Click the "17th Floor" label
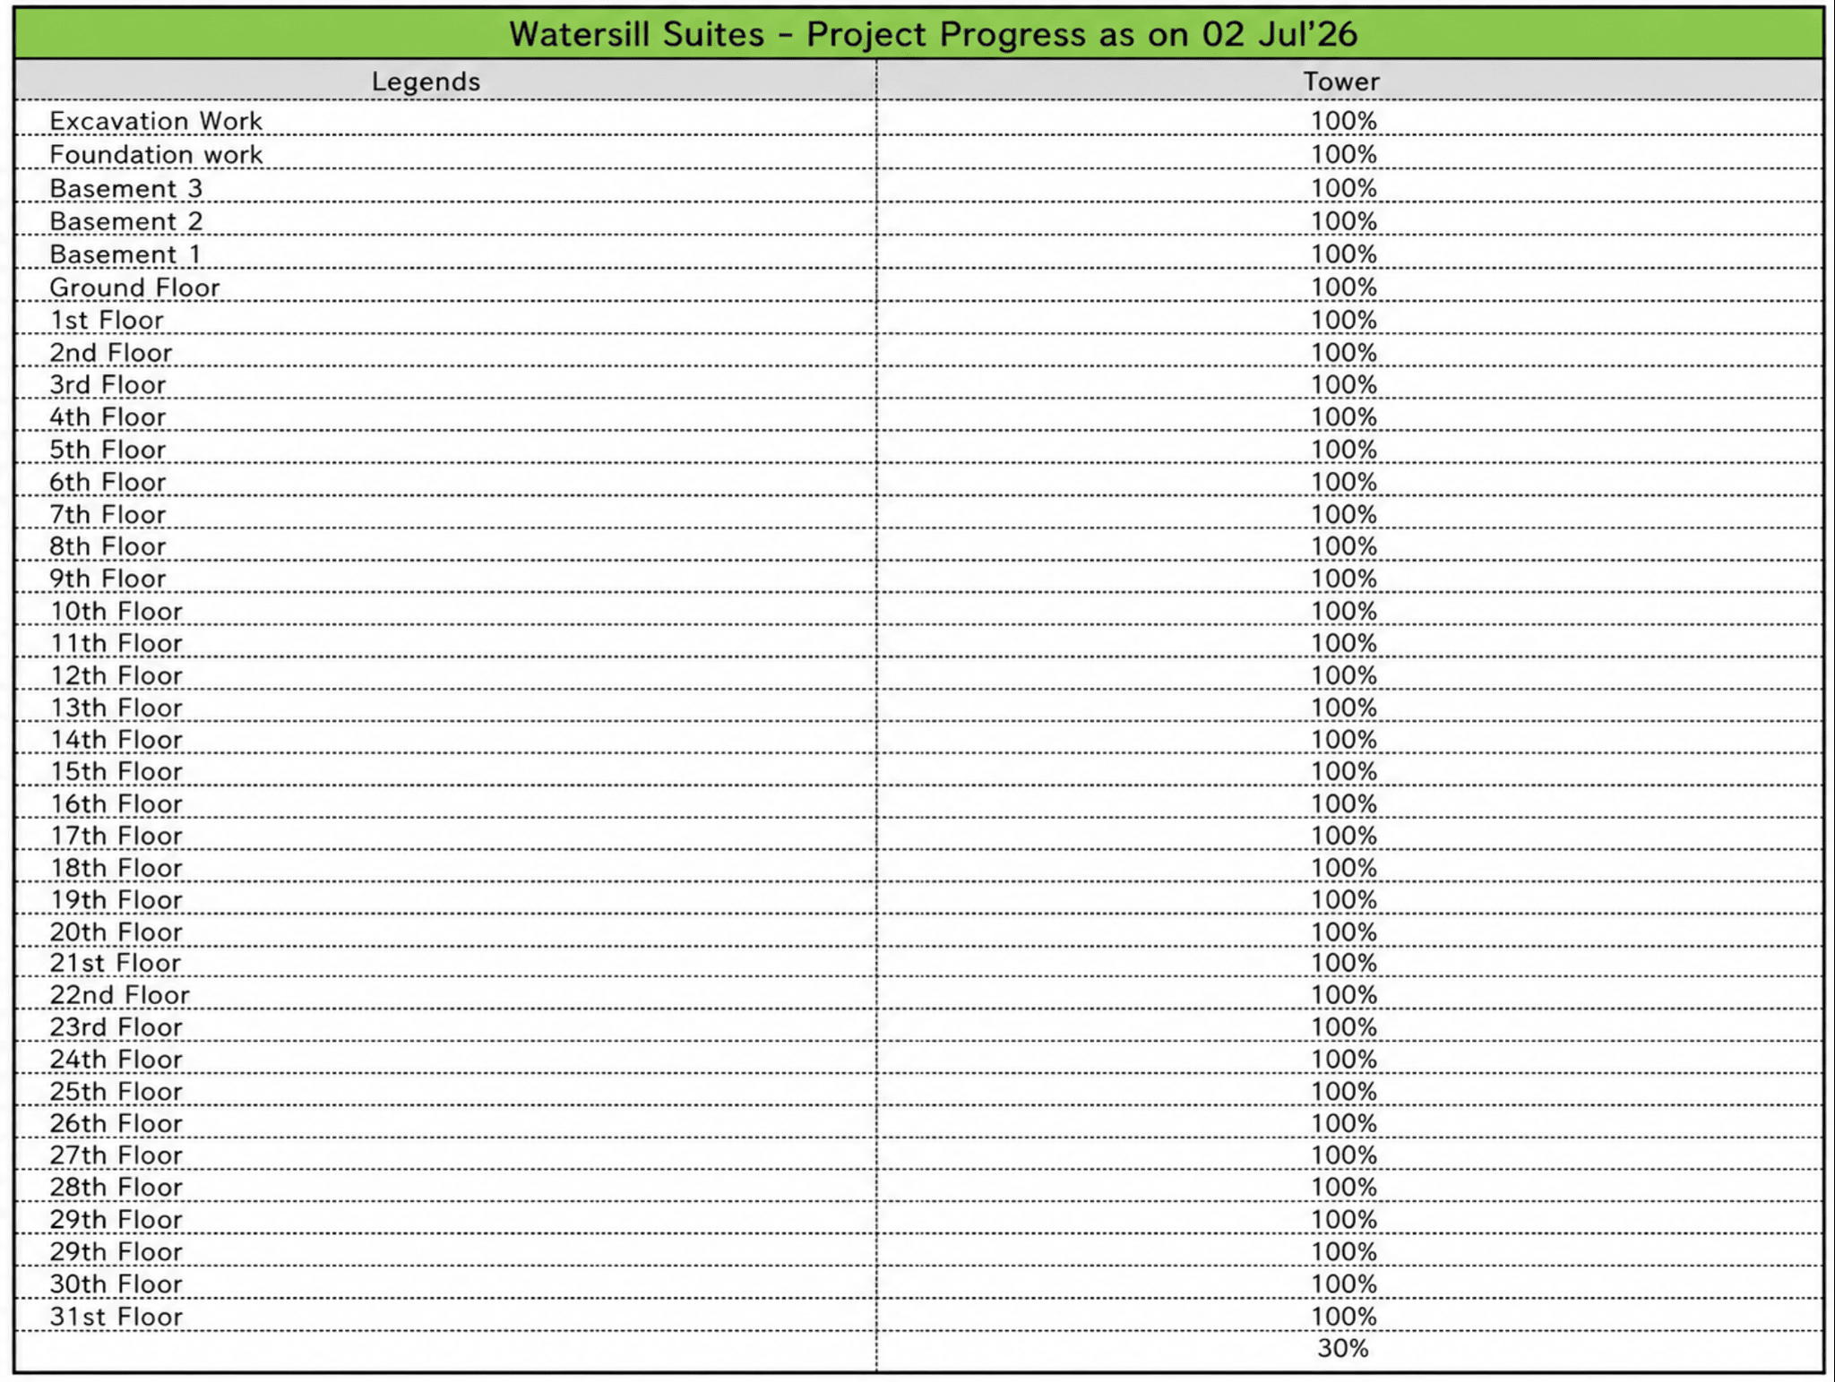1835x1382 pixels. [x=116, y=836]
